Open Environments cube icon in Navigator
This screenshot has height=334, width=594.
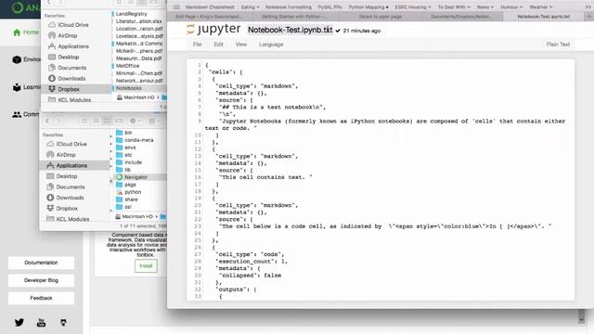[x=17, y=59]
